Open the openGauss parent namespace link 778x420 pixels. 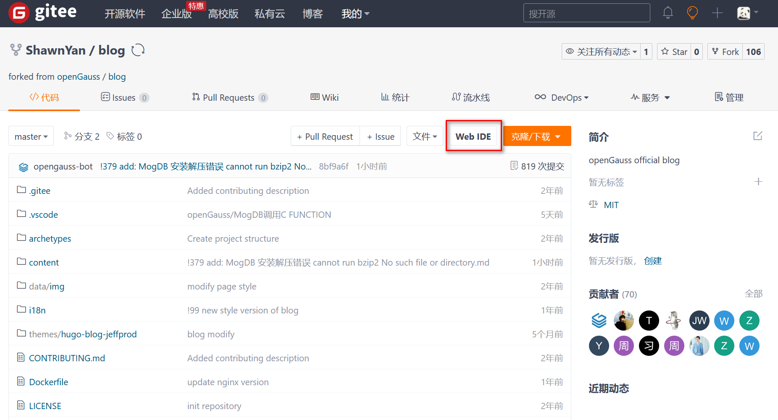click(79, 76)
